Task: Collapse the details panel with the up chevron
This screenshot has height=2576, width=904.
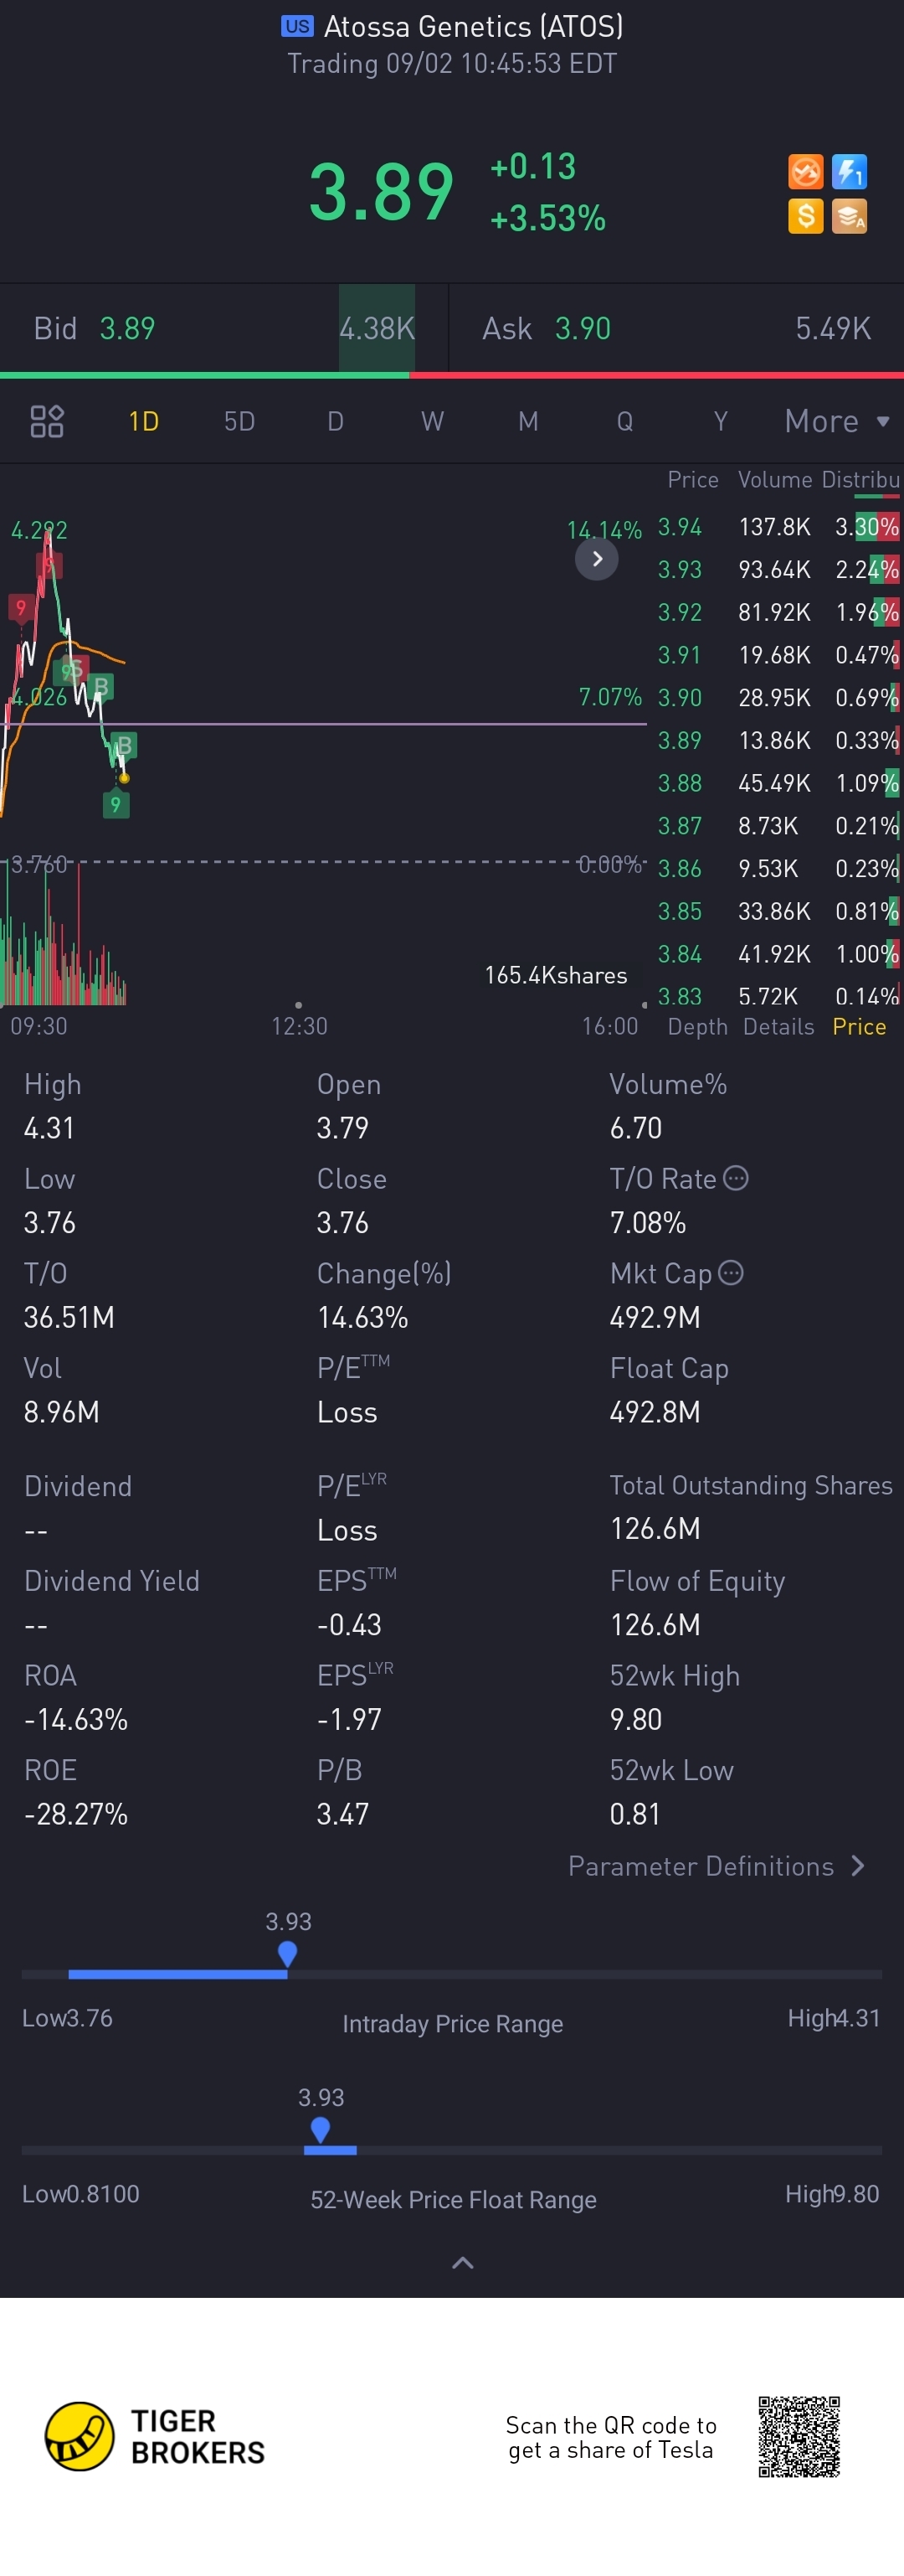Action: (x=463, y=2263)
